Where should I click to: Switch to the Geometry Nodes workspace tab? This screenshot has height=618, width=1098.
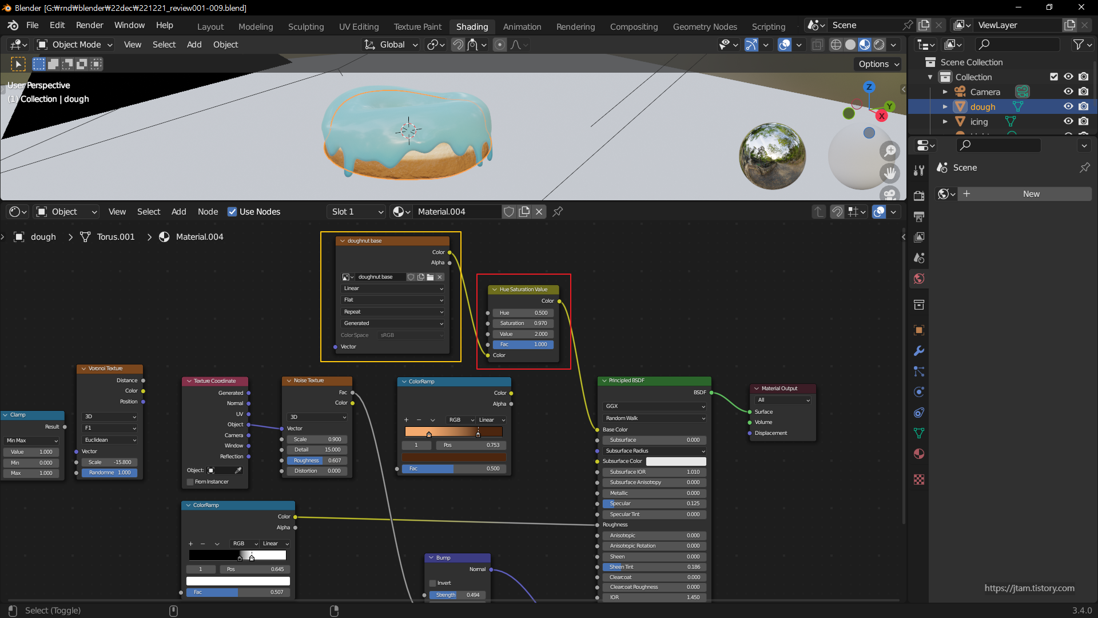click(x=705, y=26)
